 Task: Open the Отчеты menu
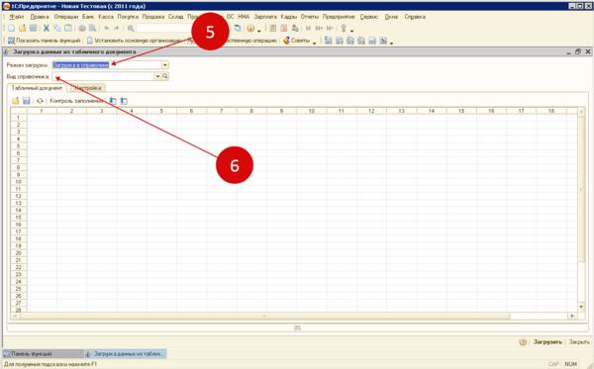tap(310, 17)
